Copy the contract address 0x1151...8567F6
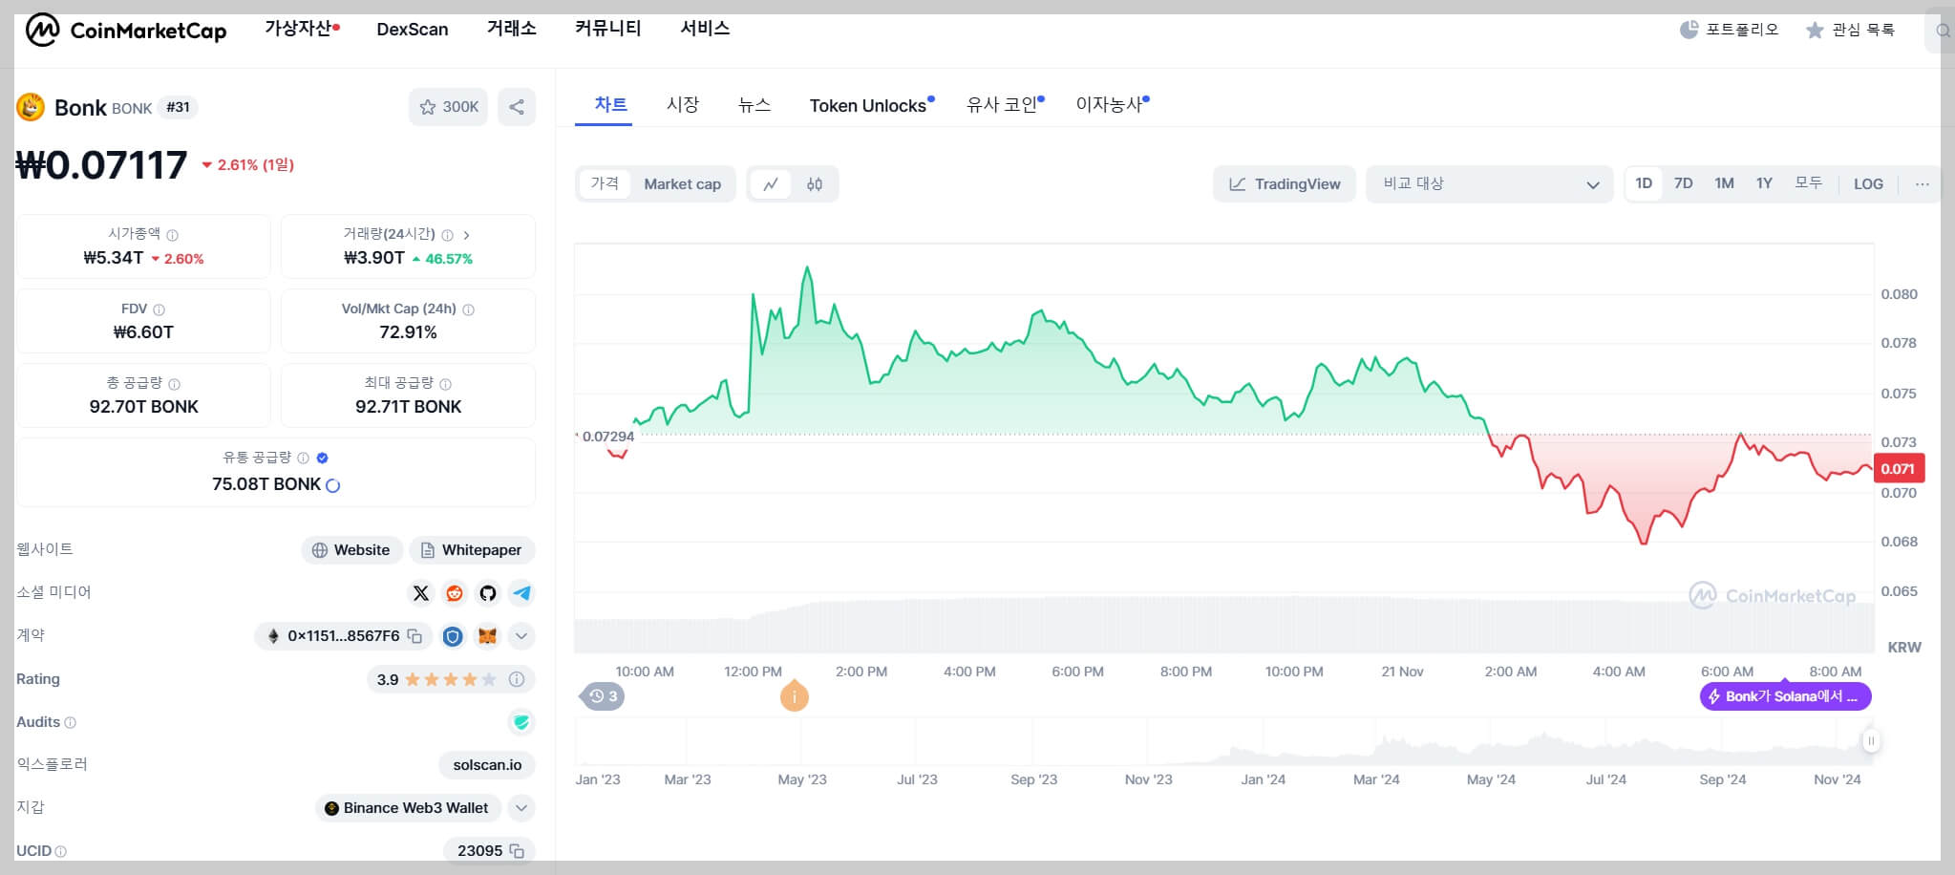Viewport: 1955px width, 875px height. (x=414, y=636)
